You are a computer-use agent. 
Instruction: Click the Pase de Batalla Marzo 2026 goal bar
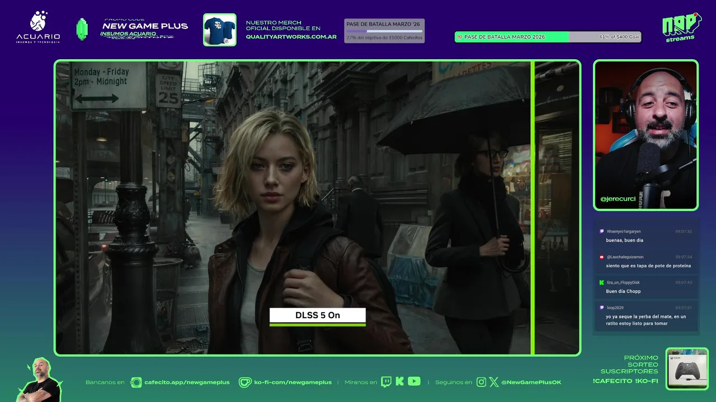tap(548, 37)
